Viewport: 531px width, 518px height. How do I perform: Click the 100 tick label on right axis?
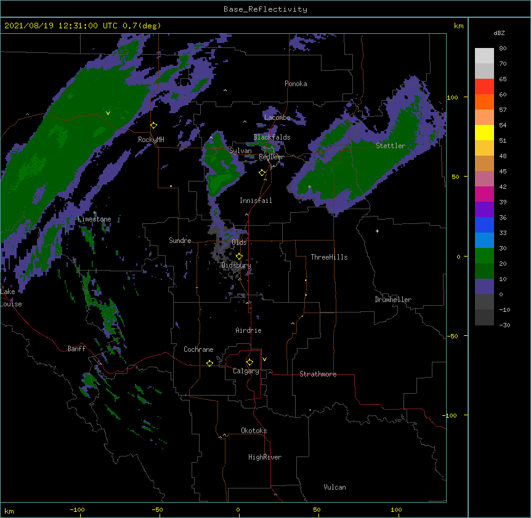coord(452,97)
